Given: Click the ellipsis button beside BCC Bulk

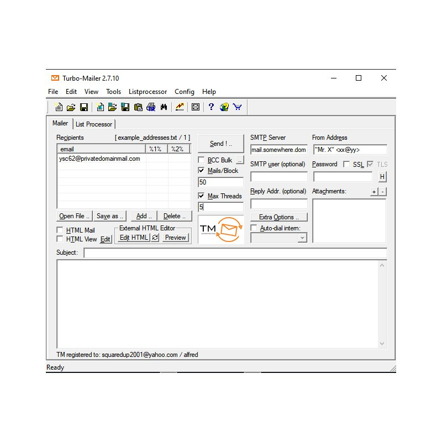Looking at the screenshot, I should pyautogui.click(x=240, y=160).
